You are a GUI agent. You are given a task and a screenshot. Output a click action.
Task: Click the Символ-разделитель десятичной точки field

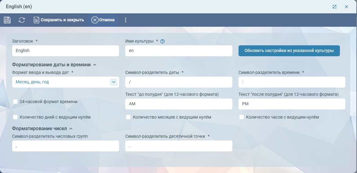click(x=179, y=146)
